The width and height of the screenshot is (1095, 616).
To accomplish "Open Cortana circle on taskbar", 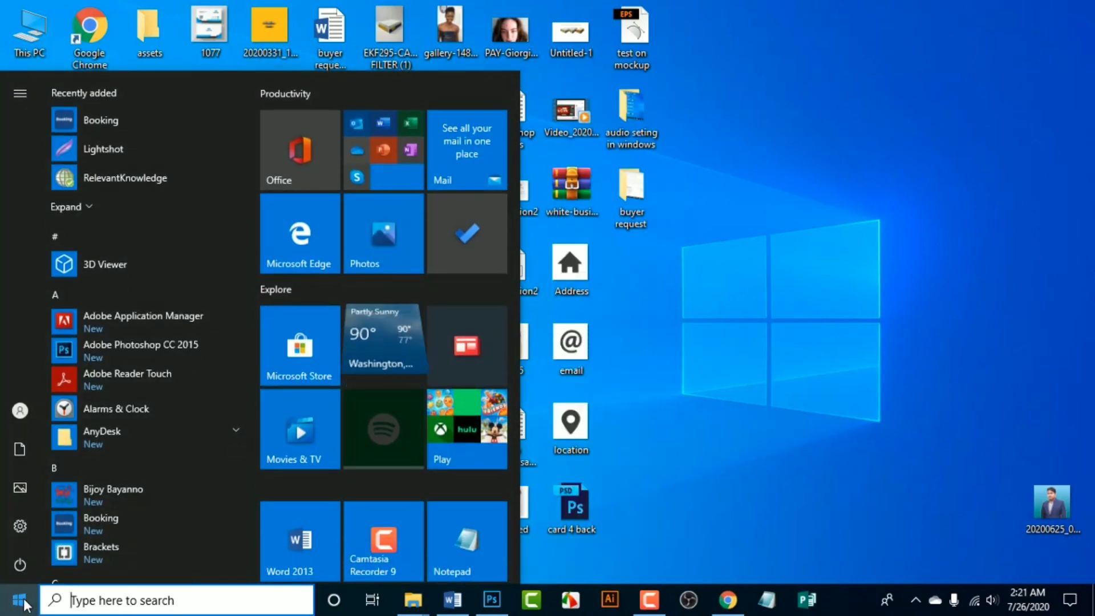I will [x=334, y=600].
